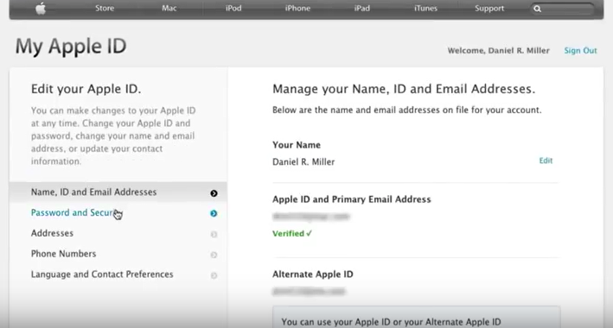Click arrow icon beside Phone Numbers
The height and width of the screenshot is (328, 613).
click(x=214, y=255)
